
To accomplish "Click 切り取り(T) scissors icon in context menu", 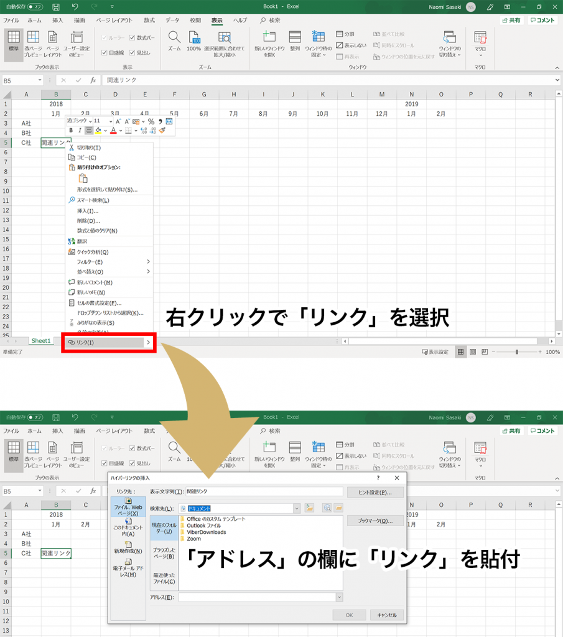I will coord(72,147).
